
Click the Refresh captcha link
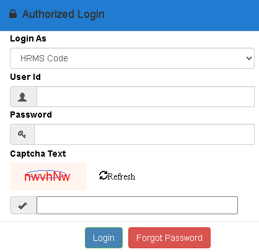tap(117, 176)
